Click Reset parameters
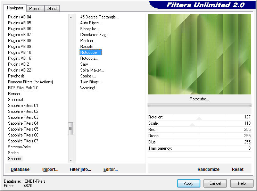This screenshot has width=257, height=191. pos(238,169)
